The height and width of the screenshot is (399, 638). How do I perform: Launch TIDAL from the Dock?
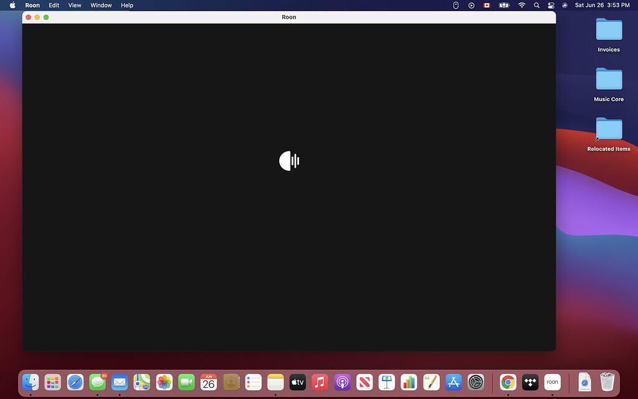(x=530, y=382)
